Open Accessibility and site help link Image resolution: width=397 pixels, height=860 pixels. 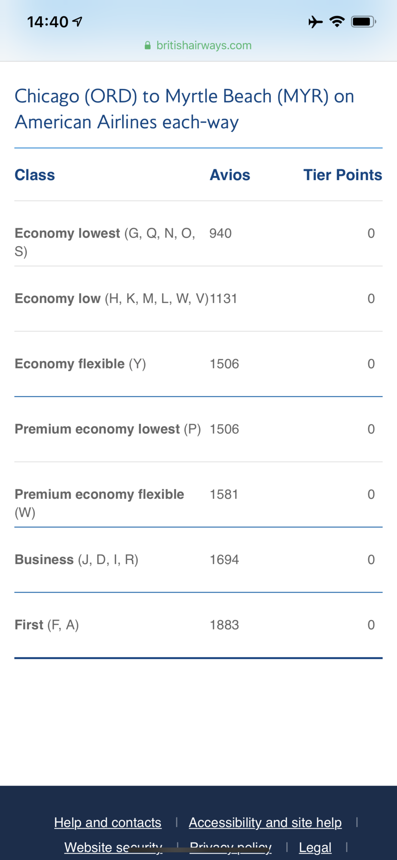point(265,823)
